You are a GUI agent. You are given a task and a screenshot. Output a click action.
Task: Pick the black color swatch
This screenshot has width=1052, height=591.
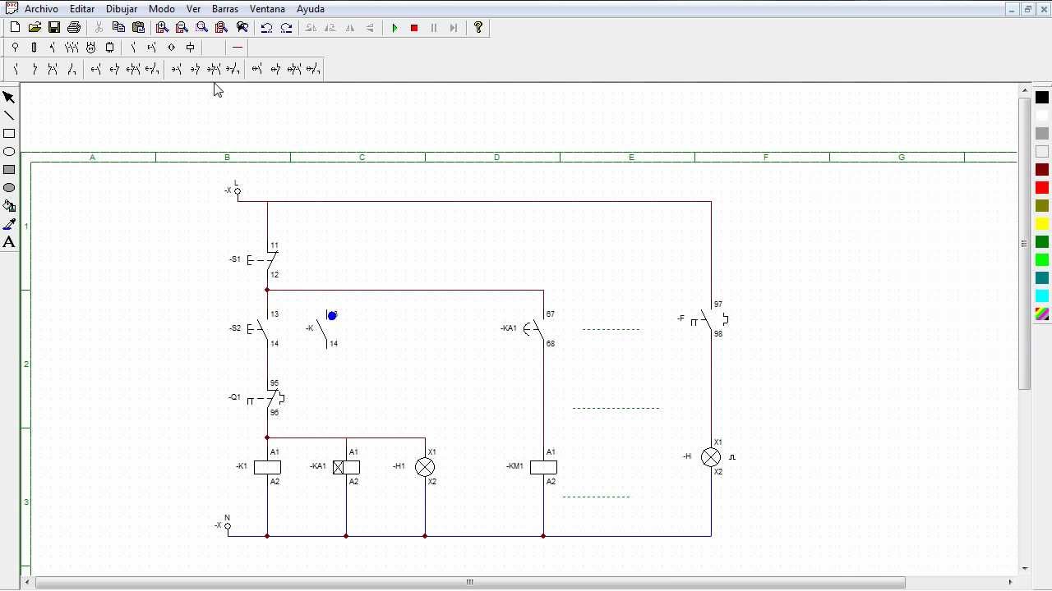click(x=1042, y=98)
